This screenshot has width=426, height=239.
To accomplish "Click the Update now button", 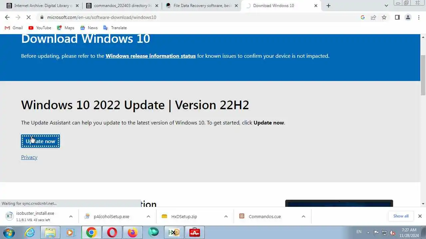I will coord(40,141).
